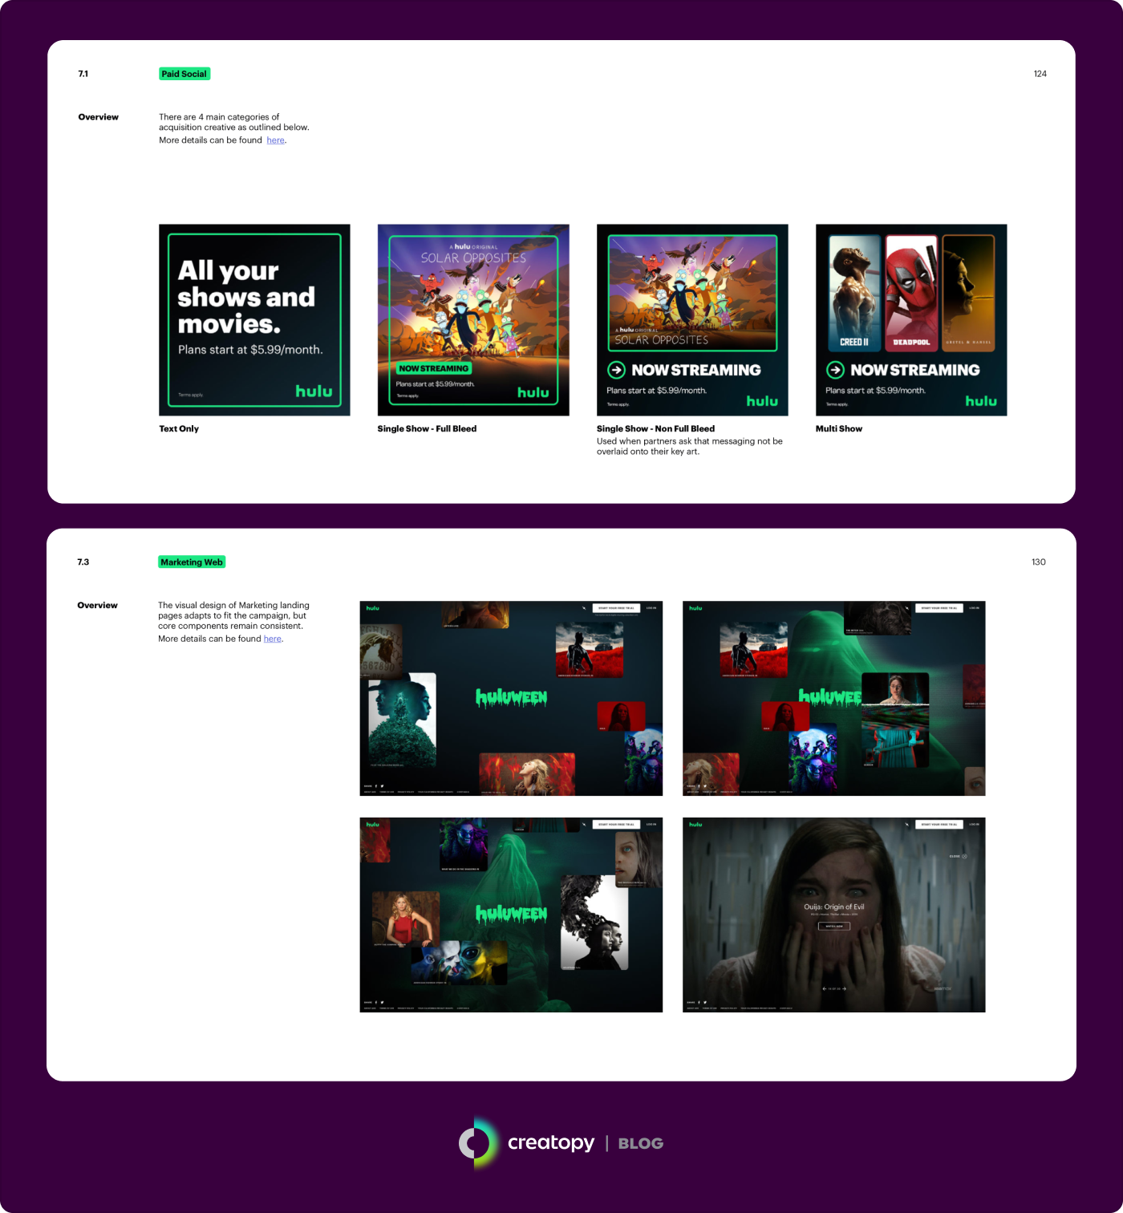The width and height of the screenshot is (1123, 1213).
Task: Click the Paid Social green tag
Action: (x=184, y=74)
